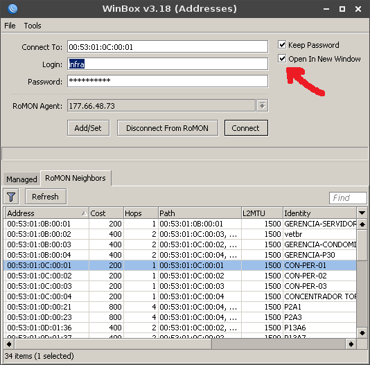
Task: Select row with address 00:53:01:0B:00:02
Action: pos(181,234)
